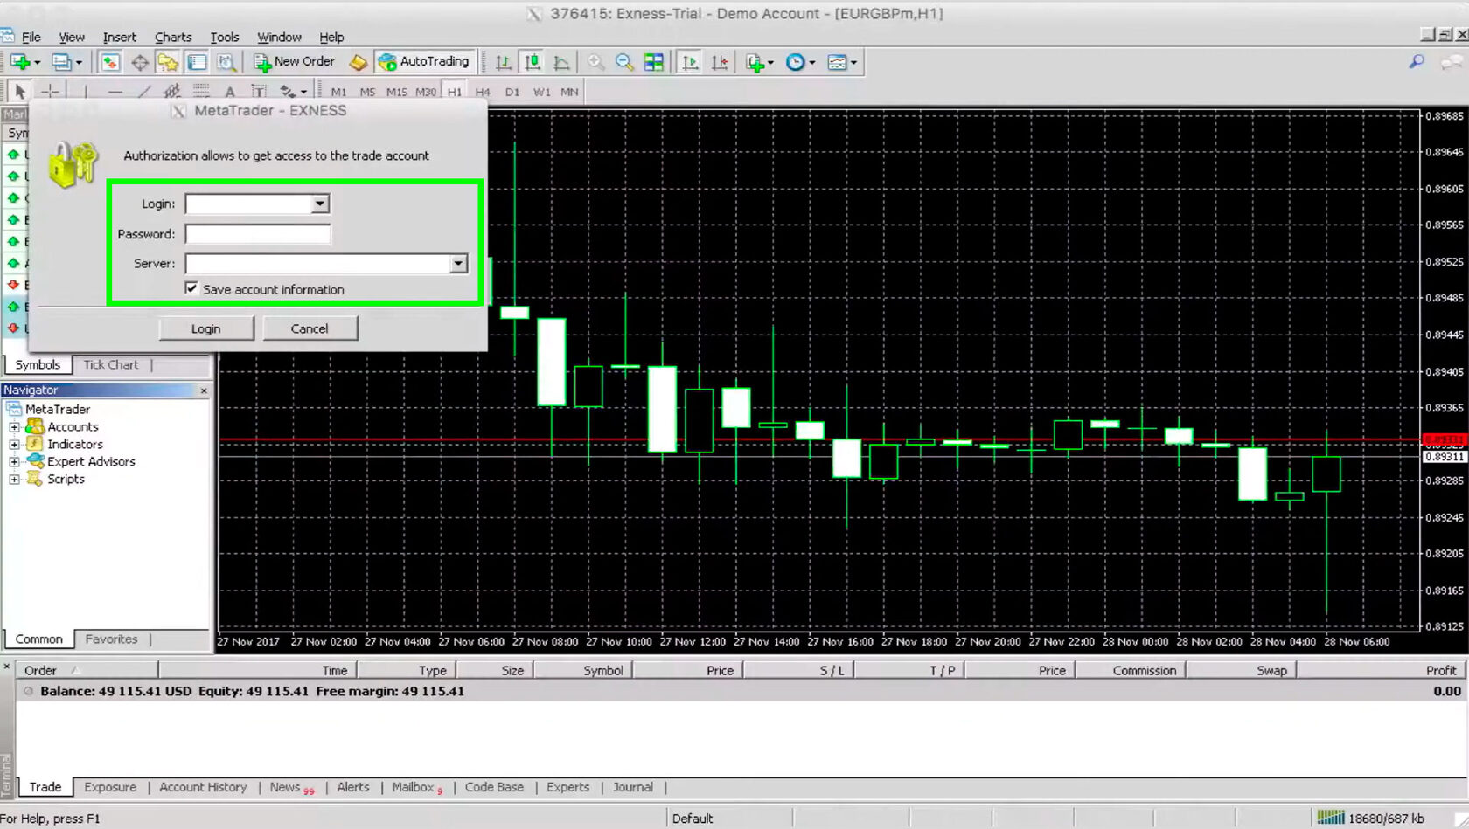Open the search magnifier at top right
This screenshot has height=829, width=1469.
pos(1417,62)
